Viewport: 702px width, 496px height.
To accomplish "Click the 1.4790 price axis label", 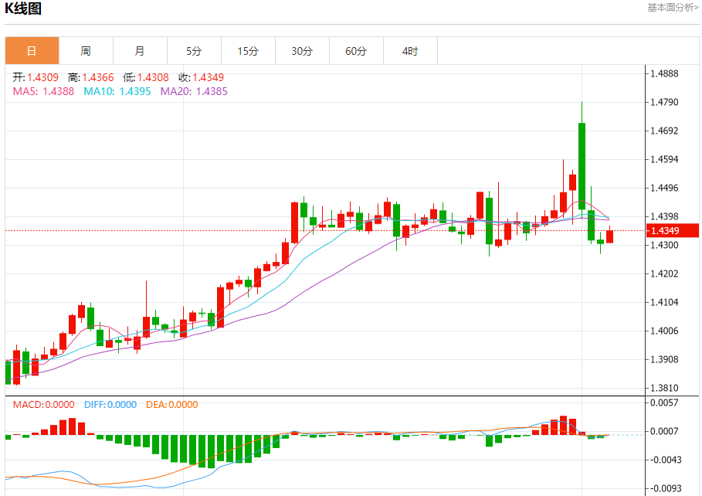I will (664, 102).
